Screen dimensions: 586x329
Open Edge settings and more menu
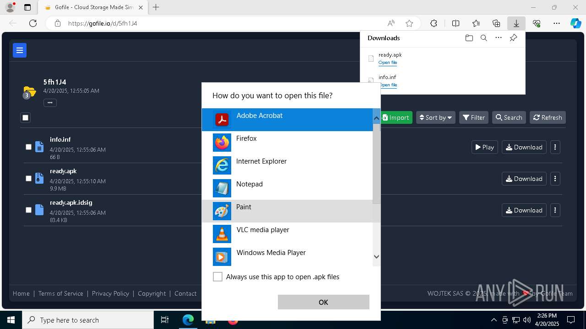(x=557, y=23)
